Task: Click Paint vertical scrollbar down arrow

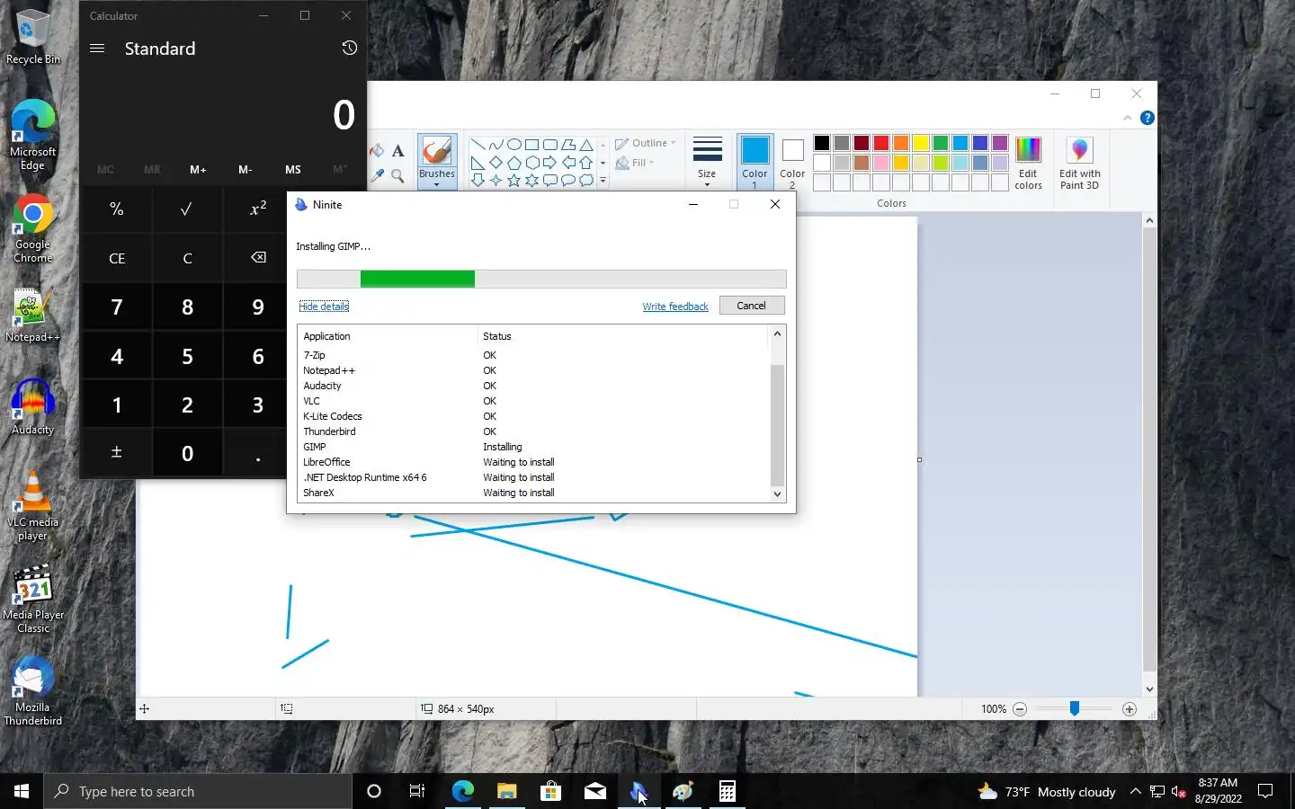Action: 1149,689
